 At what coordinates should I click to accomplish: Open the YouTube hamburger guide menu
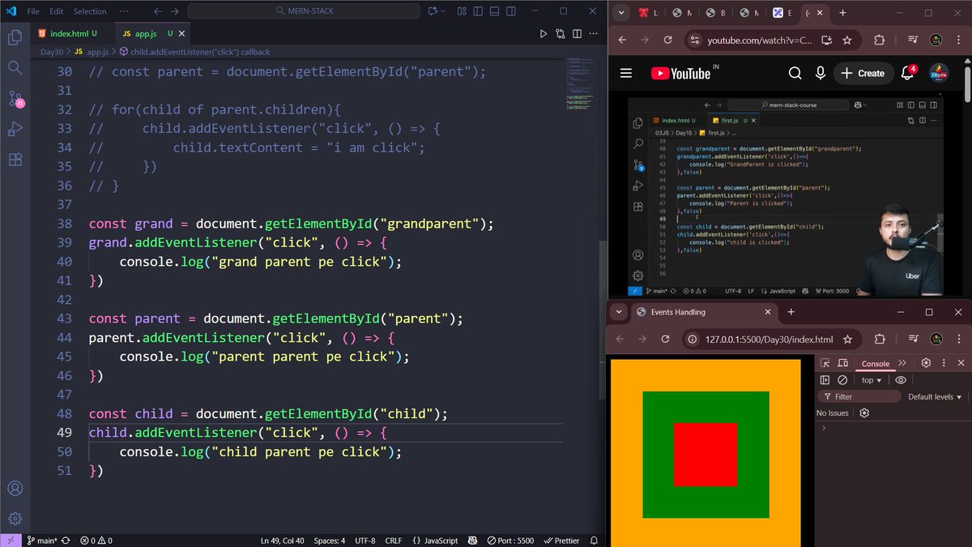625,73
